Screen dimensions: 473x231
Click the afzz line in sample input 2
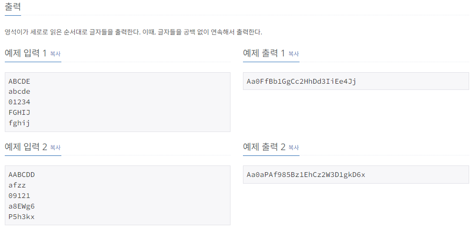point(17,186)
